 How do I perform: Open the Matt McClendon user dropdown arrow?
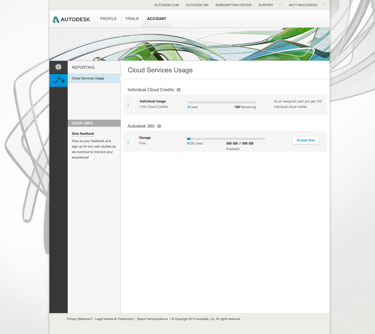click(x=324, y=5)
